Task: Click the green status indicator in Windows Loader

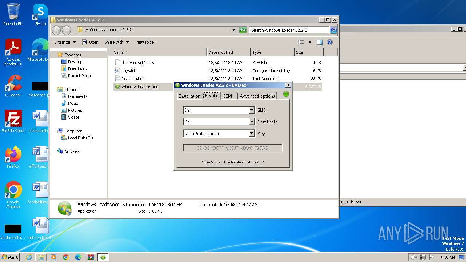Action: coord(286,94)
